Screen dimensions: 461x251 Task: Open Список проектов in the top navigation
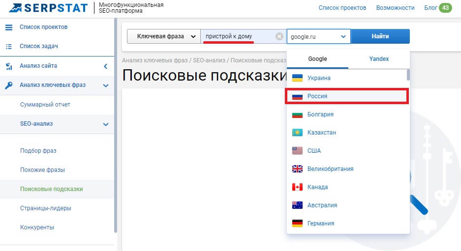click(342, 8)
